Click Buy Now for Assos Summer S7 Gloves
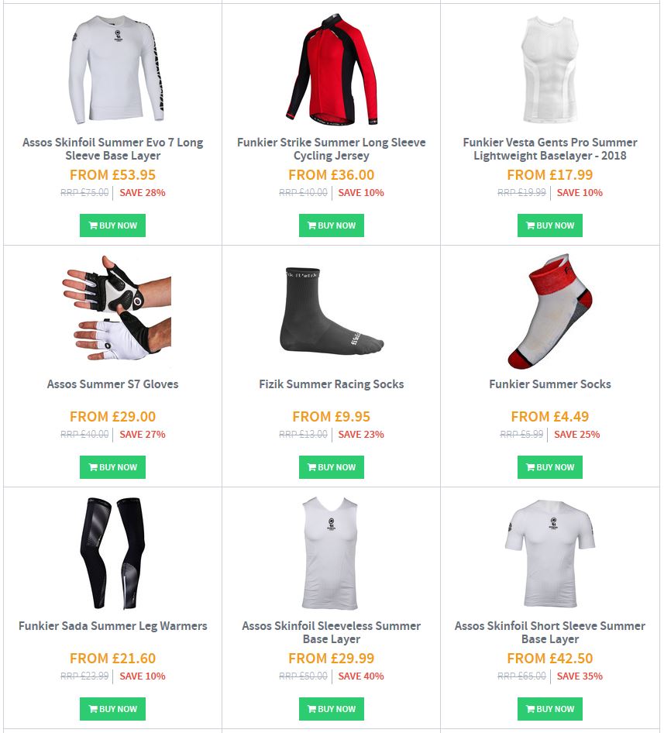The width and height of the screenshot is (664, 733). 112,467
